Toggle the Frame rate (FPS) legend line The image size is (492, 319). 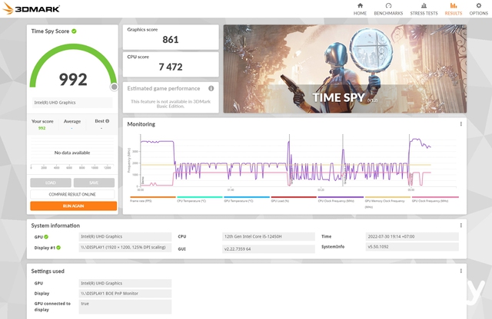[153, 199]
